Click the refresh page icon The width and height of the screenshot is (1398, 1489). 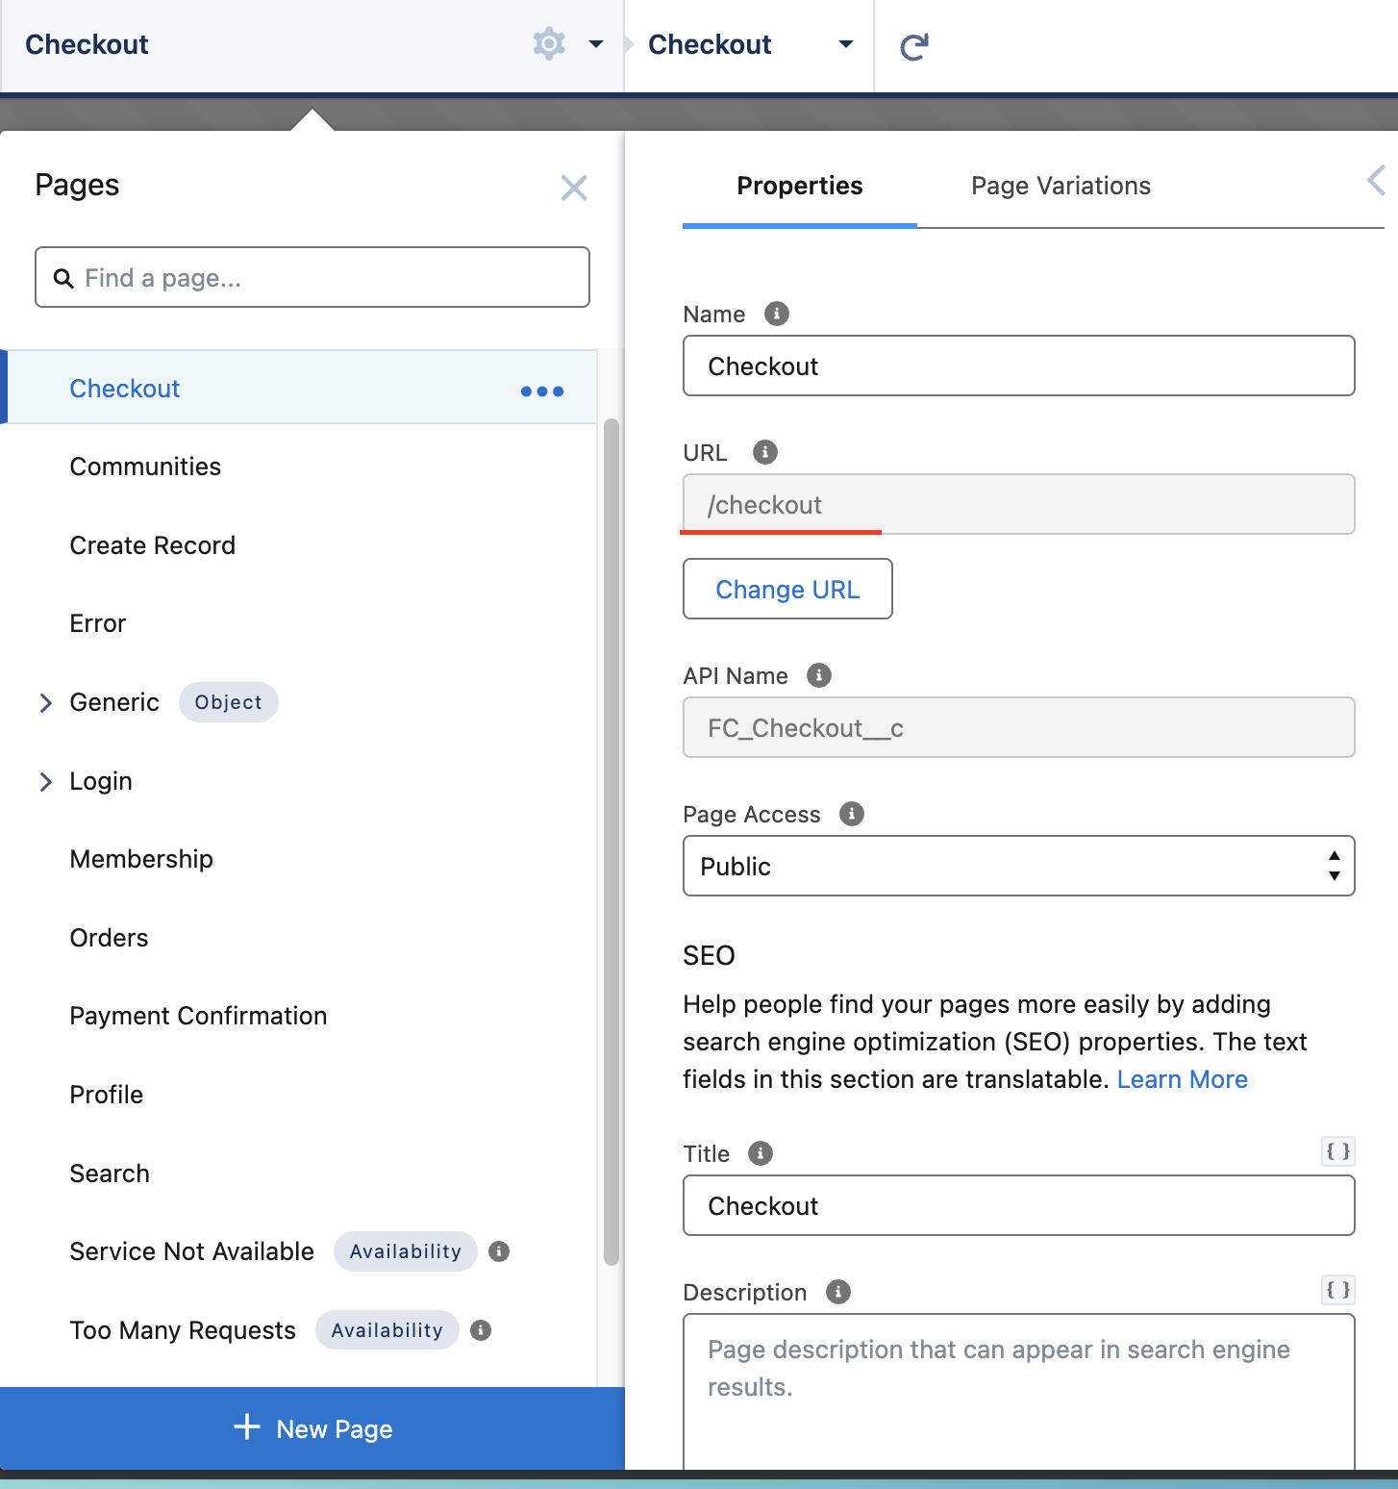[913, 46]
